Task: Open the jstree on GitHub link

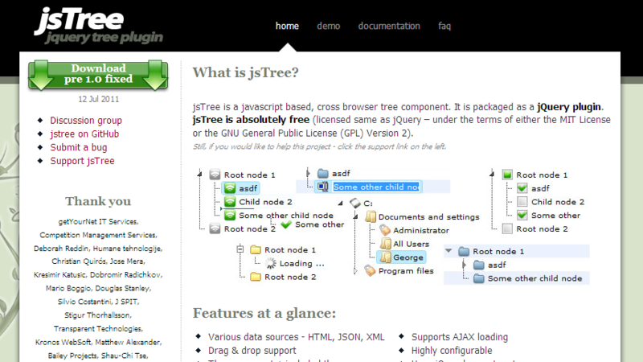Action: pos(84,134)
